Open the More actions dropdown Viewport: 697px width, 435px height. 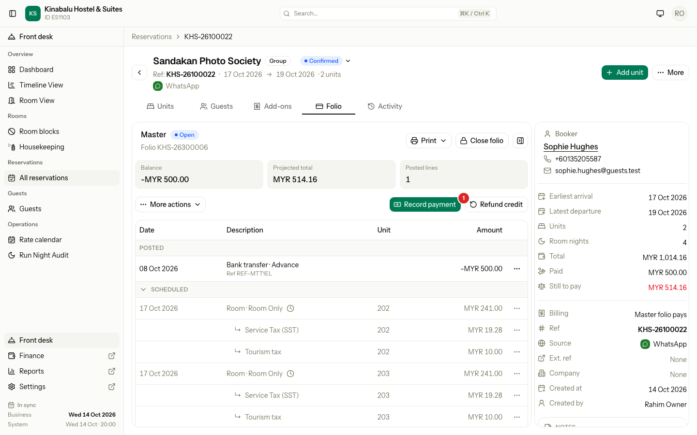pyautogui.click(x=170, y=204)
